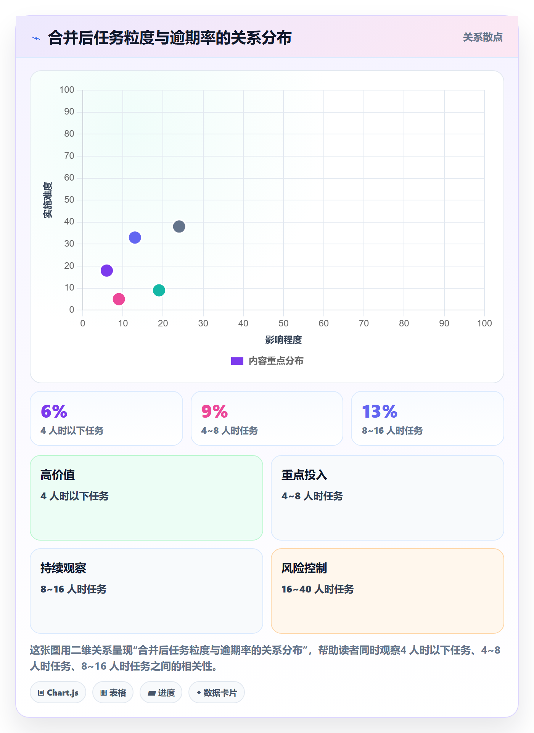
Task: Click the 实施难度 y-axis title
Action: click(x=48, y=200)
